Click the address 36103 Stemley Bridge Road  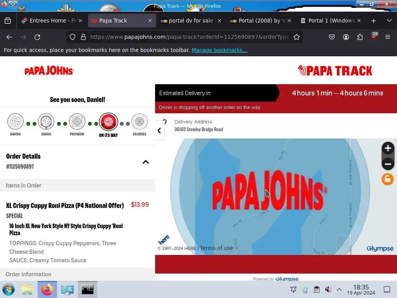(199, 129)
